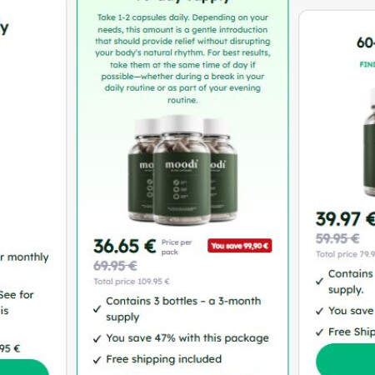Click 'Contains 3 bottles – a 3-month supply' text
This screenshot has height=375, width=375.
click(183, 309)
